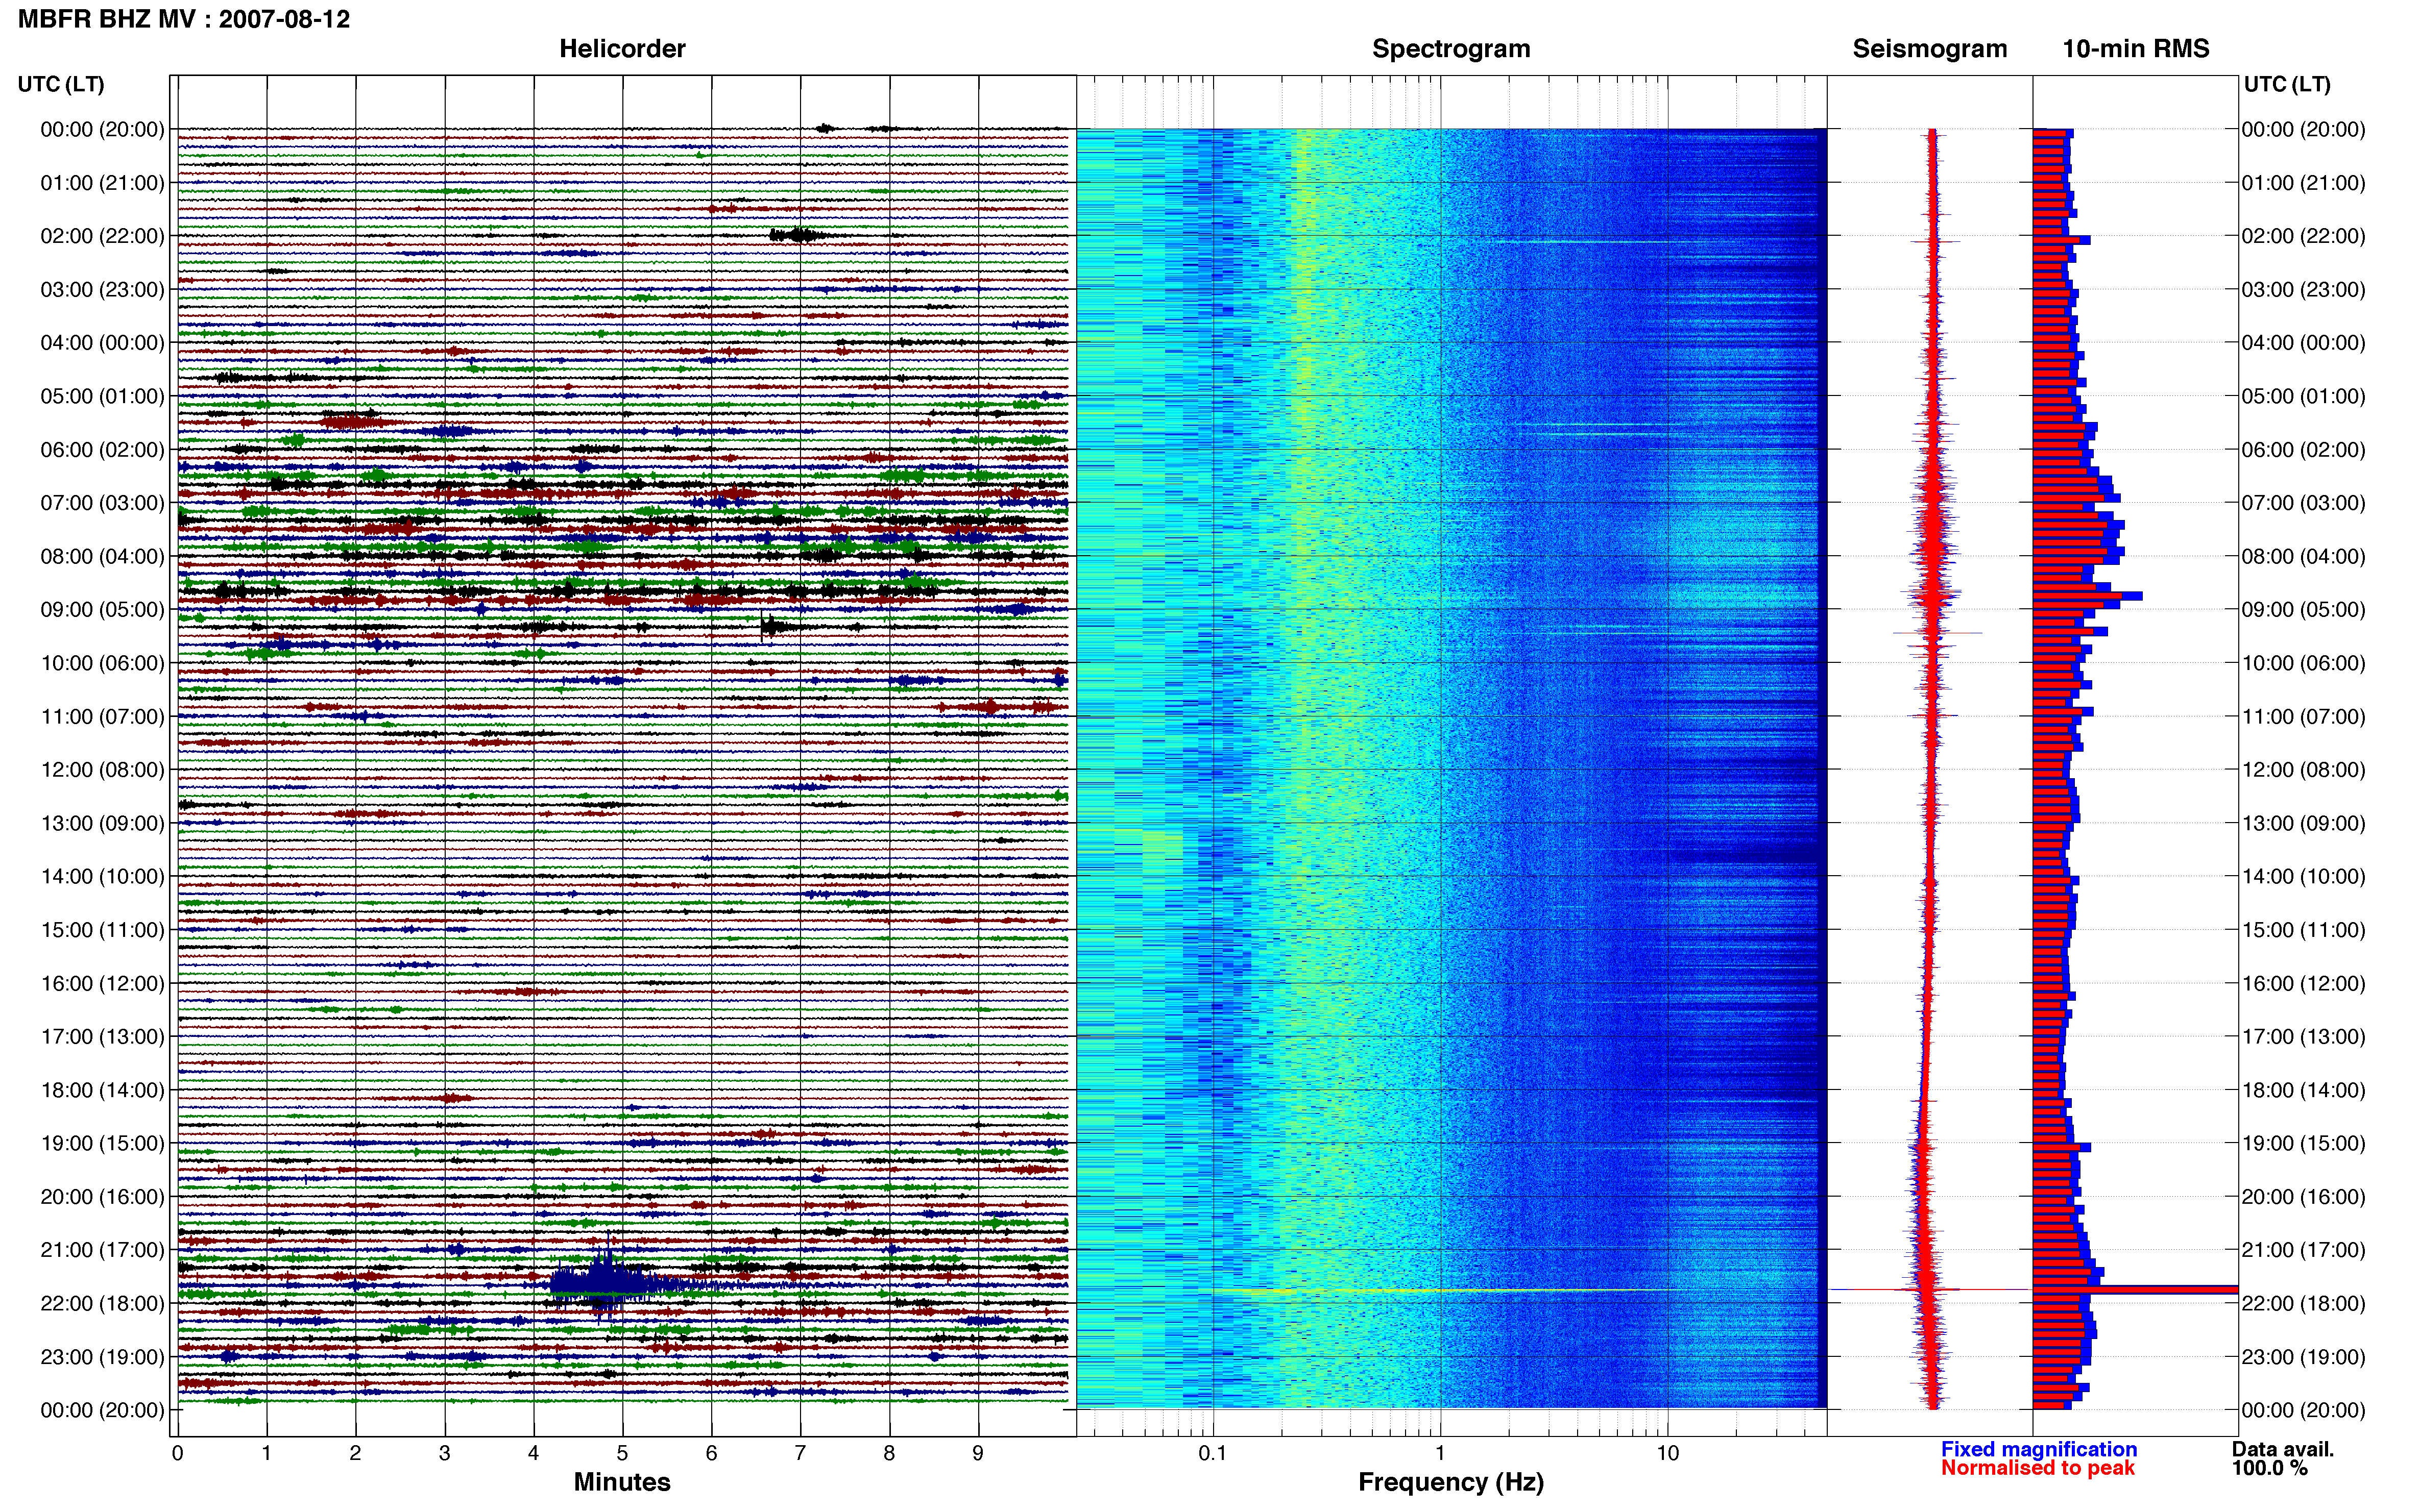Click the right 01:00 (21:00) time label

(x=2303, y=183)
